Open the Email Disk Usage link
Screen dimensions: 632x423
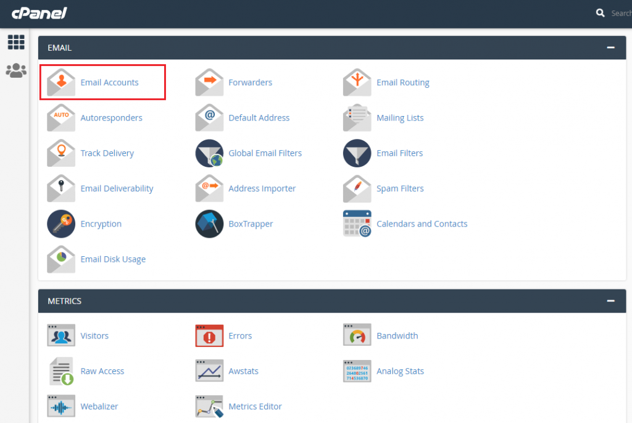pyautogui.click(x=113, y=260)
